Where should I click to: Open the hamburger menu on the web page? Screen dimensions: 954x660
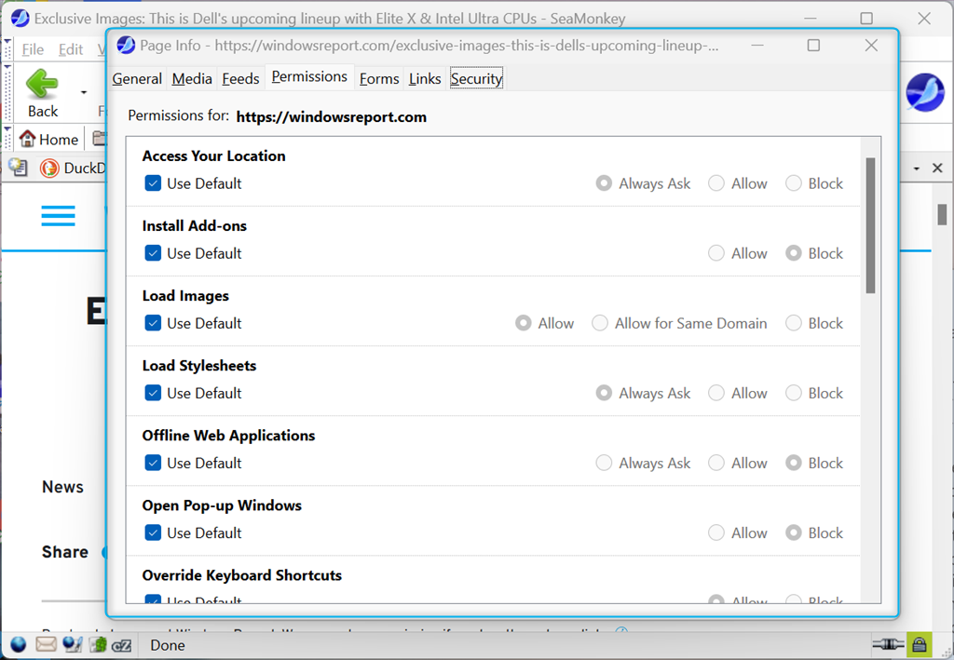point(59,216)
